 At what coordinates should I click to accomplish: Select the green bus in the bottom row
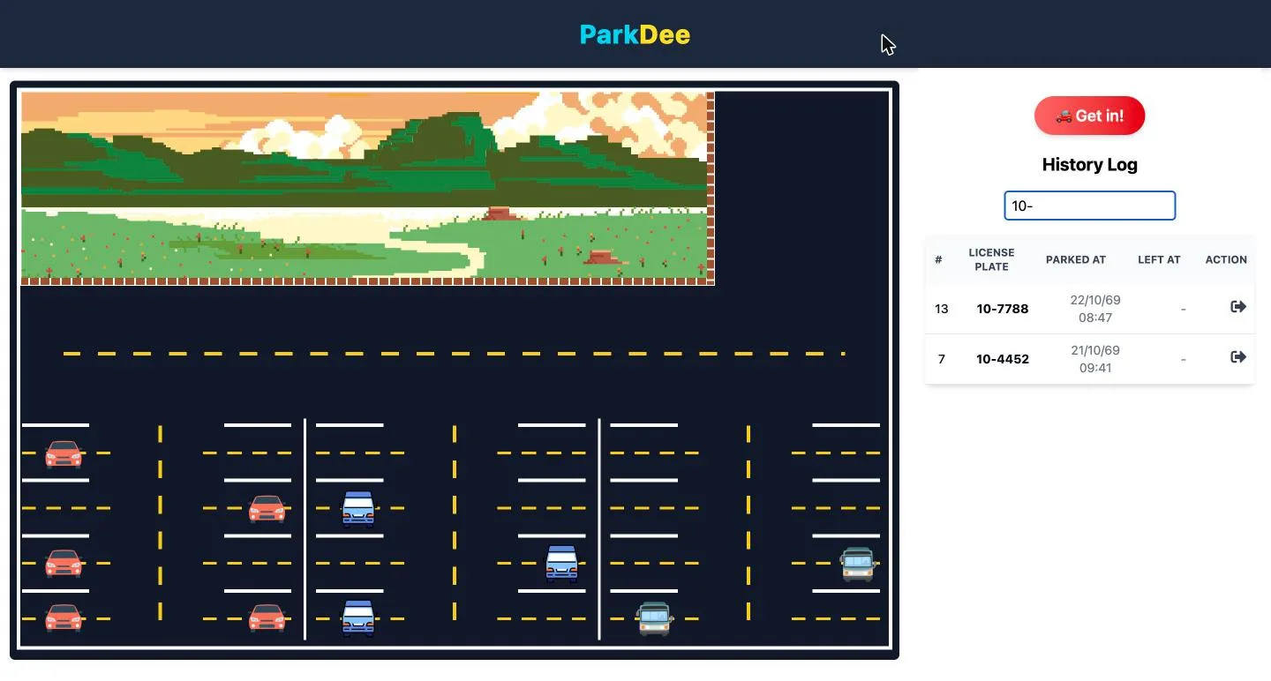[x=654, y=618]
